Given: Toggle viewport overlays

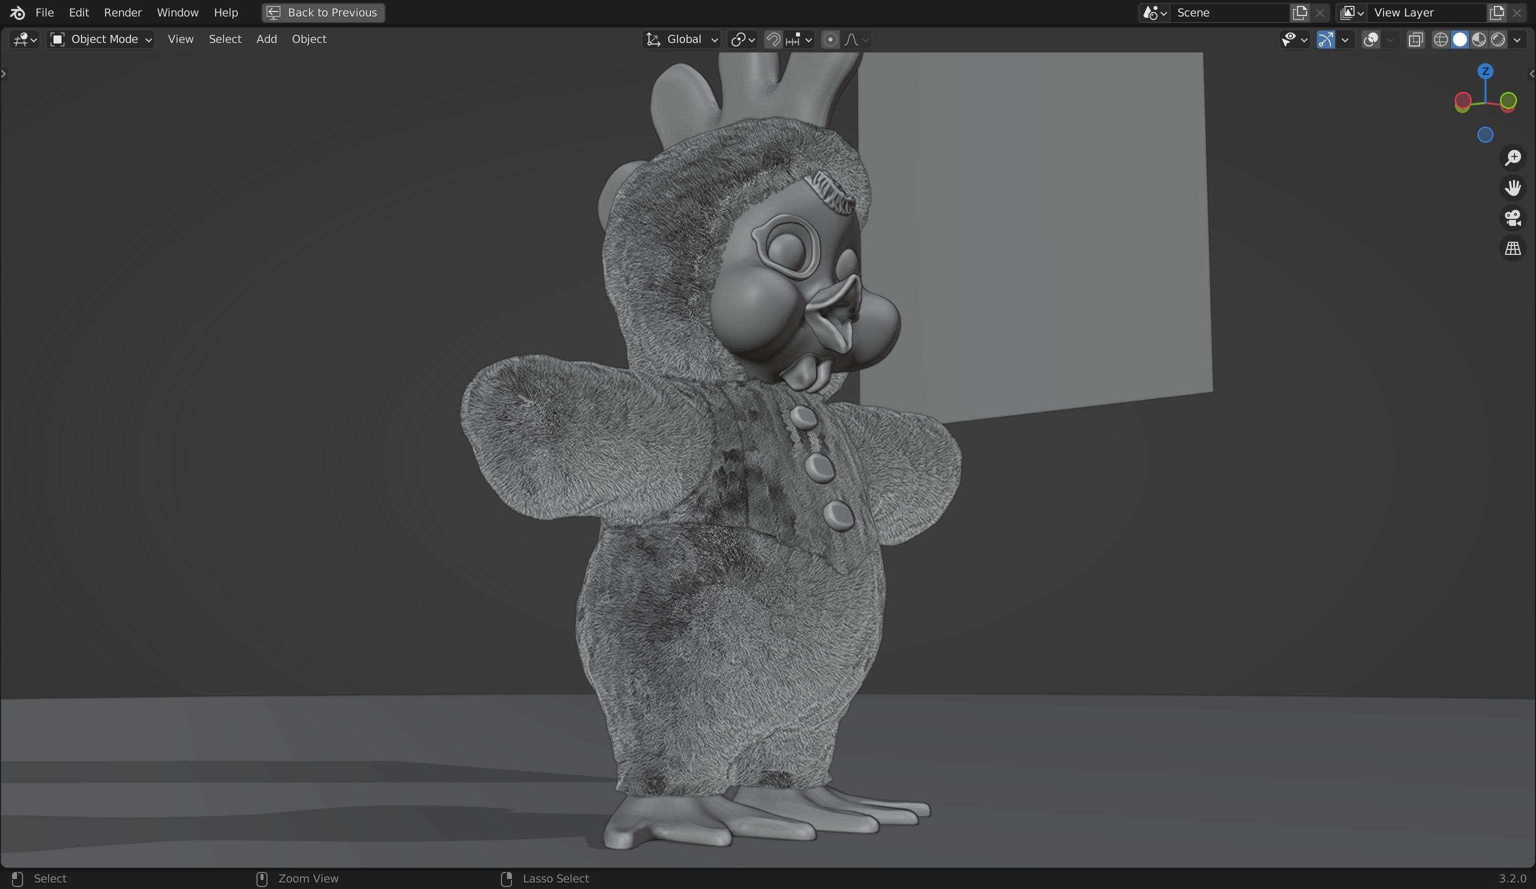Looking at the screenshot, I should pyautogui.click(x=1371, y=39).
